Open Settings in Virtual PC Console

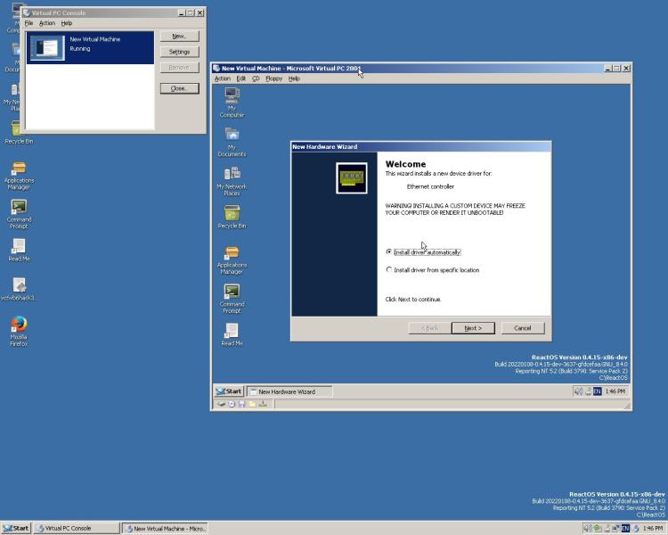coord(179,52)
